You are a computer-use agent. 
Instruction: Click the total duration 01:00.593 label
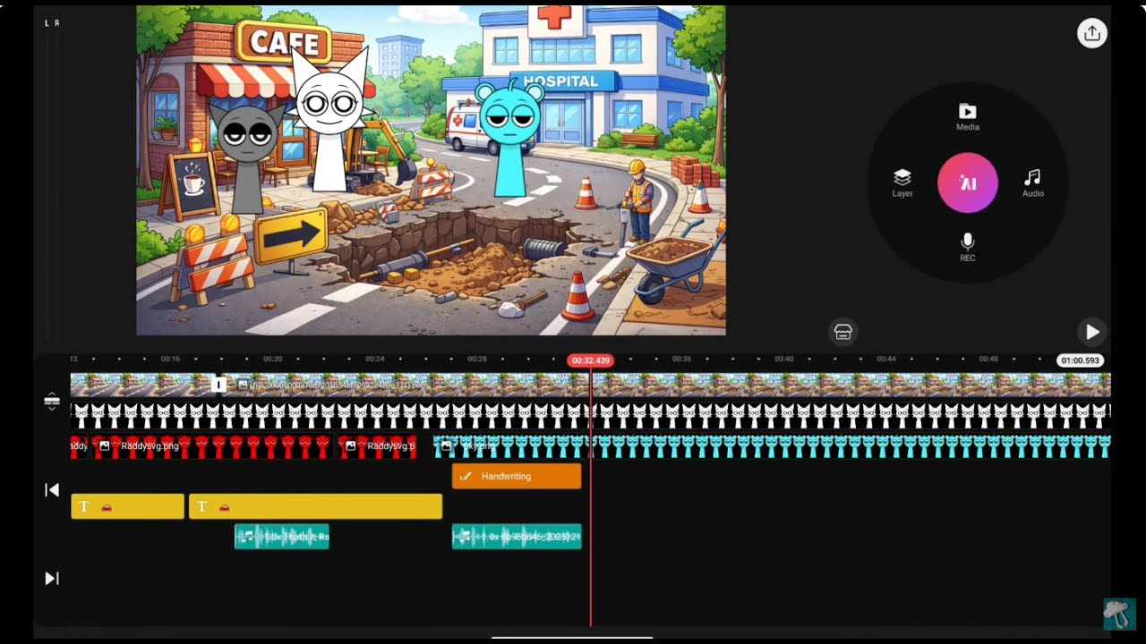pyautogui.click(x=1080, y=360)
